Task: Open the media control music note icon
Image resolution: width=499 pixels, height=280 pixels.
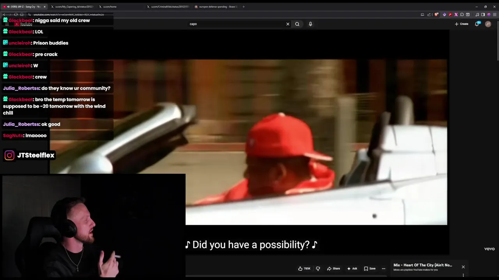Action: pos(477,14)
